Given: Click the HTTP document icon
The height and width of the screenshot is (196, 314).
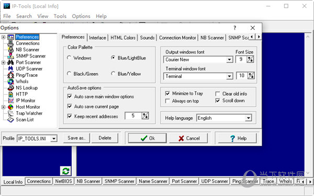Looking at the screenshot, I should (10, 94).
